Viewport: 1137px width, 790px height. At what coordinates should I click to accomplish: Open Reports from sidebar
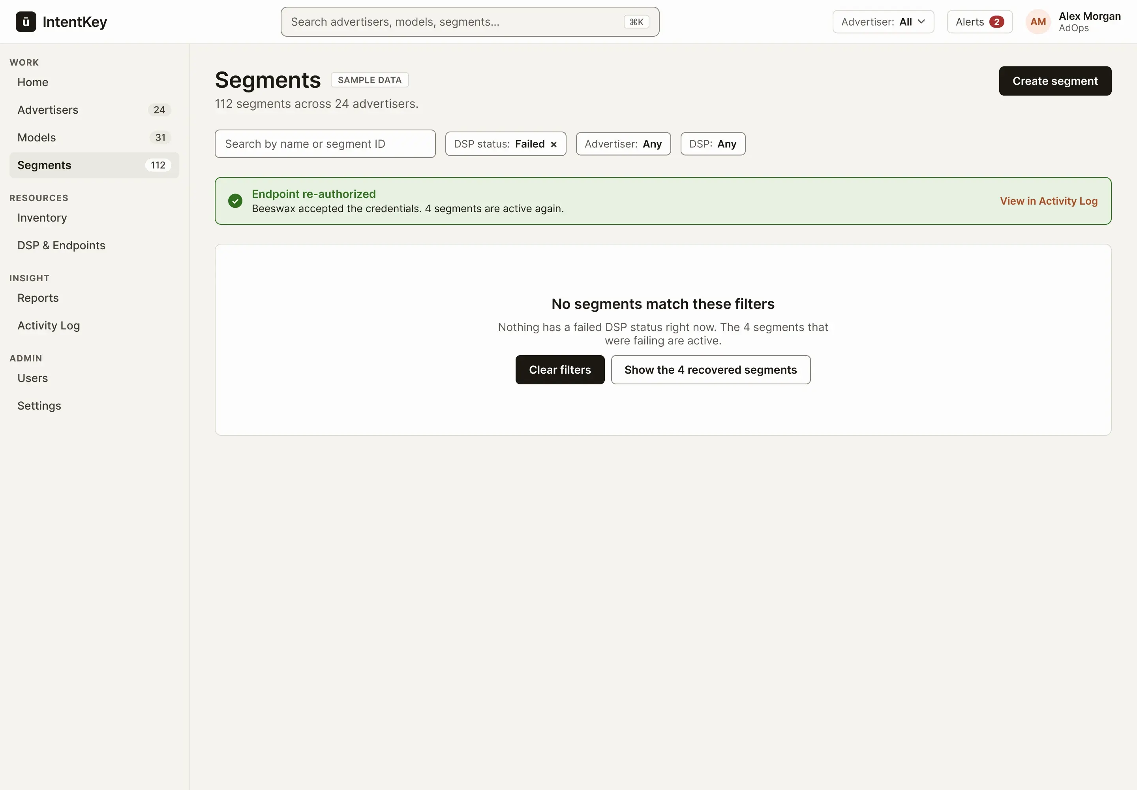click(94, 298)
